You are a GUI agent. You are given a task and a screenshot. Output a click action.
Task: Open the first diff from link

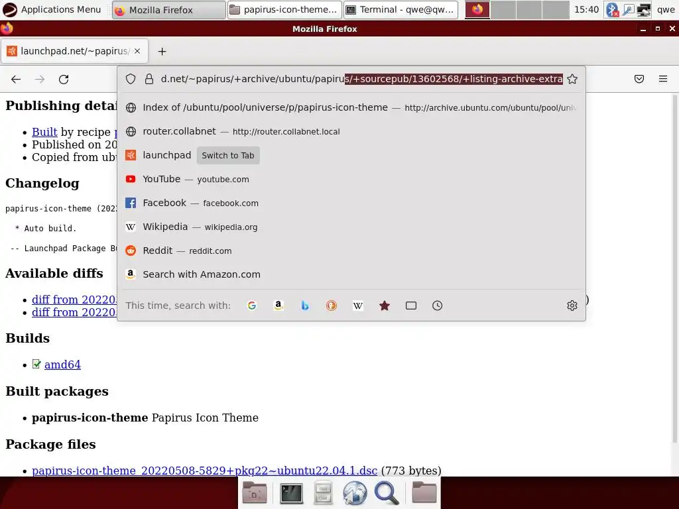pyautogui.click(x=74, y=300)
